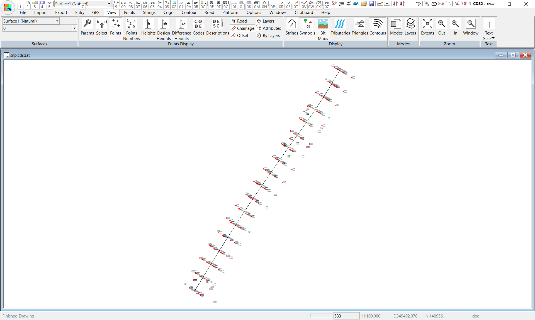Open the Surface1 (Natural) dropdown in Surfaces panel
Viewport: 535px width, 320px height.
point(57,21)
